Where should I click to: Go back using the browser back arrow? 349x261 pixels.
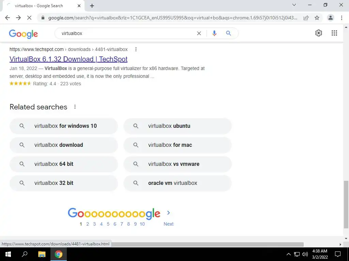pyautogui.click(x=7, y=18)
